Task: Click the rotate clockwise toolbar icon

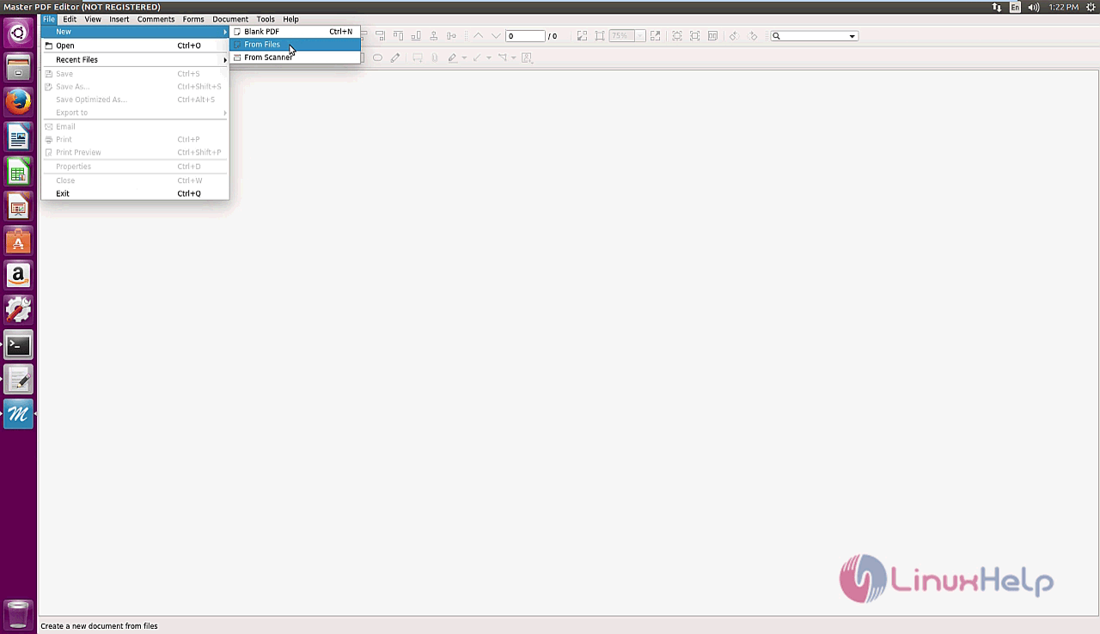Action: pos(754,36)
